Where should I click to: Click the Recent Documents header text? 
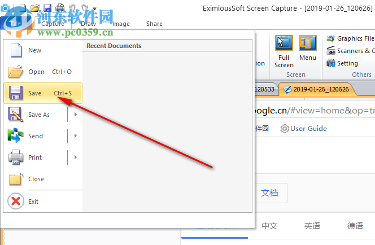click(114, 46)
